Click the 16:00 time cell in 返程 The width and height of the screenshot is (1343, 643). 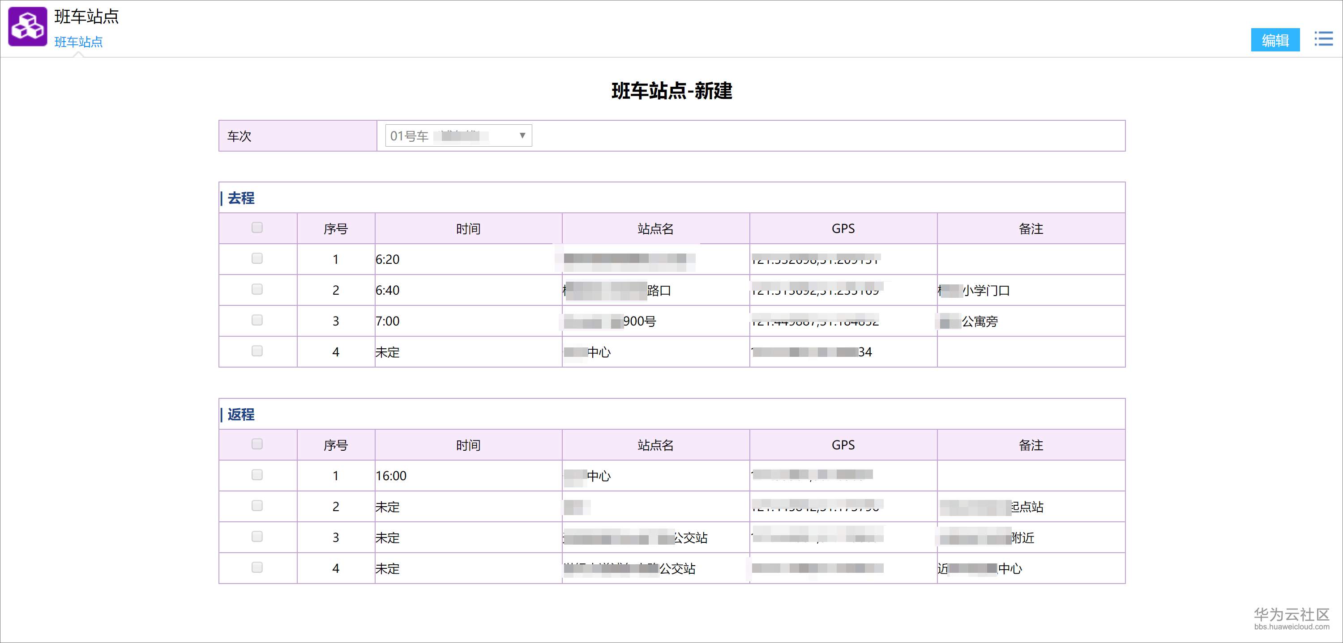click(x=391, y=476)
